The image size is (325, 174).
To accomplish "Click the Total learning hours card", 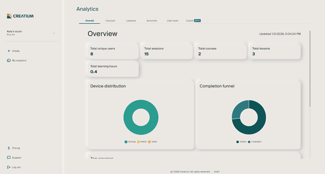I will point(113,69).
